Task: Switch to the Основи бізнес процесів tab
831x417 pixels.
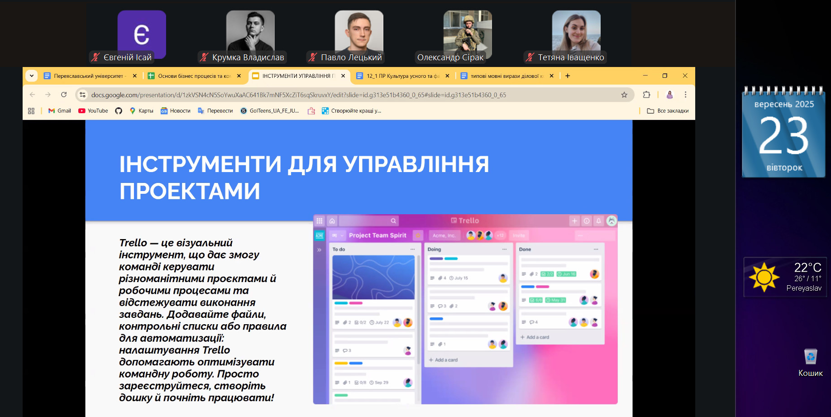Action: 190,76
